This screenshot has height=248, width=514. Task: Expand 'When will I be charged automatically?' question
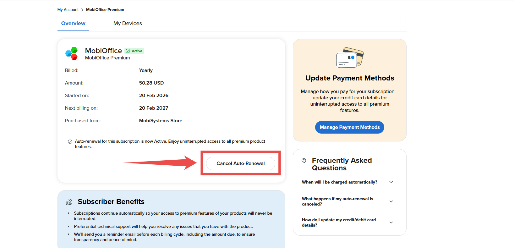pyautogui.click(x=350, y=182)
